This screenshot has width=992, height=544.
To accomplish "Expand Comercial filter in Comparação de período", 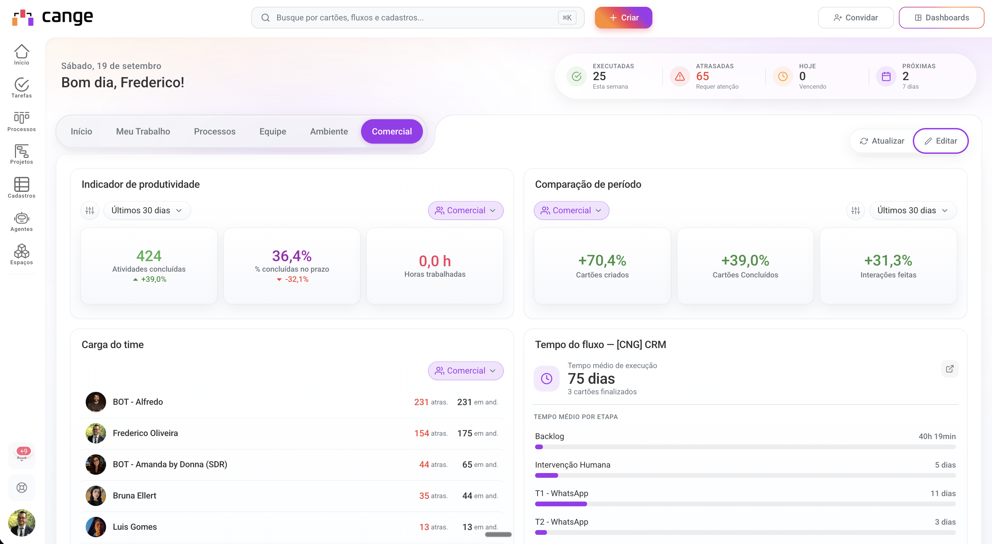I will (x=571, y=211).
